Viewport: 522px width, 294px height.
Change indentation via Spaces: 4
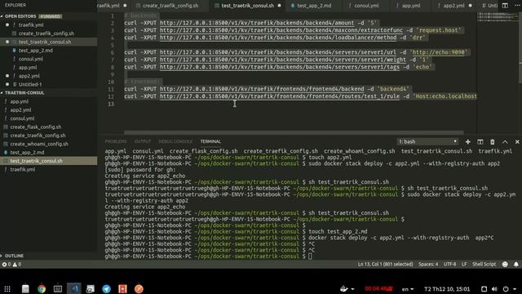(428, 265)
